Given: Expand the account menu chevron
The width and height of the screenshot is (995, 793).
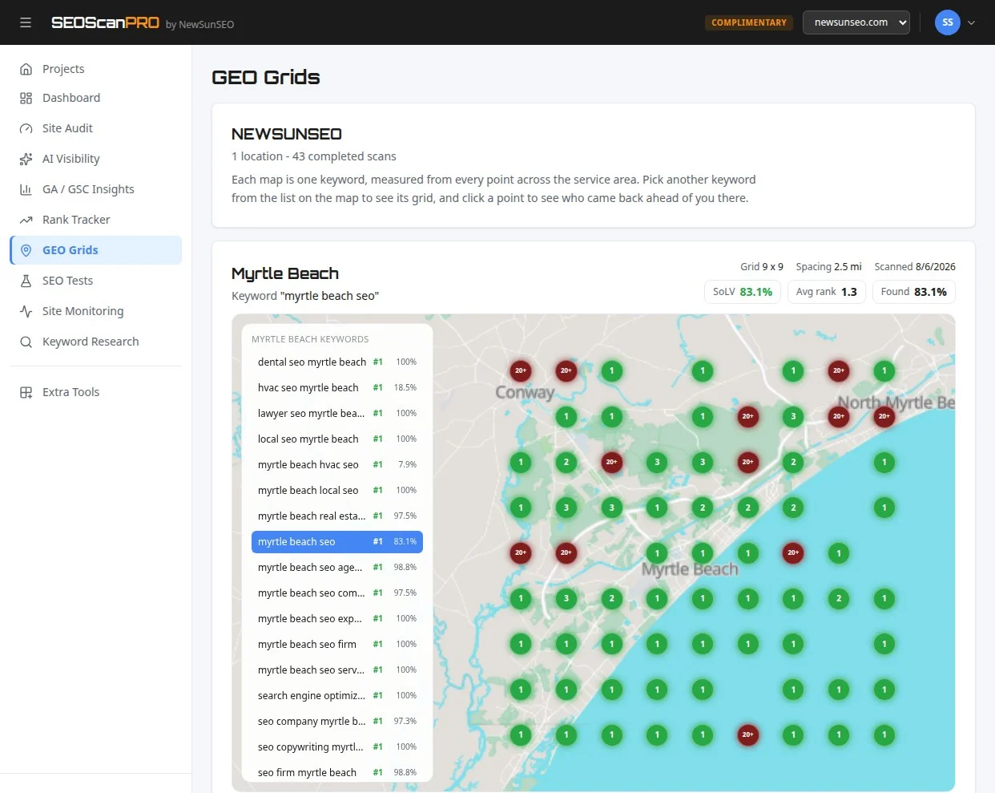Looking at the screenshot, I should [971, 22].
